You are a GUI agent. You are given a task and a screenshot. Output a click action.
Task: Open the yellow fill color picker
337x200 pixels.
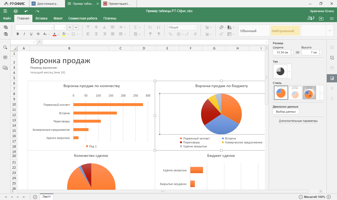coord(64,34)
